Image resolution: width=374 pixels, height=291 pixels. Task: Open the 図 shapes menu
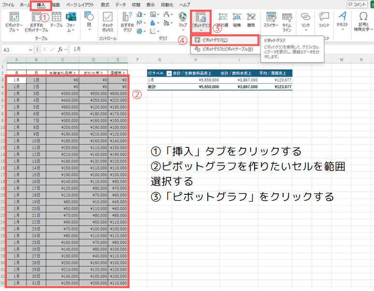pos(89,21)
